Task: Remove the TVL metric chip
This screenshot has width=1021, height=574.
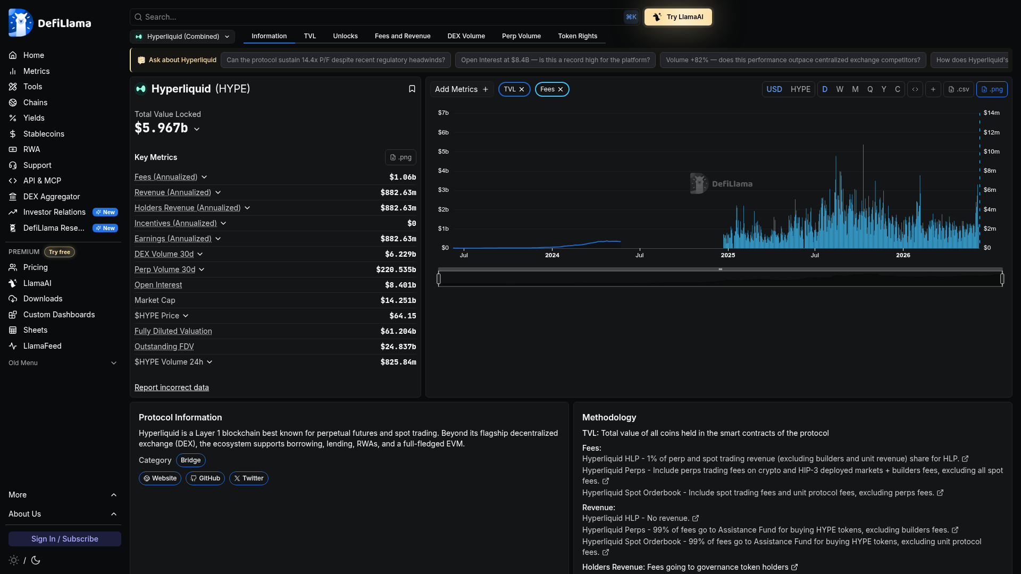Action: click(x=522, y=89)
